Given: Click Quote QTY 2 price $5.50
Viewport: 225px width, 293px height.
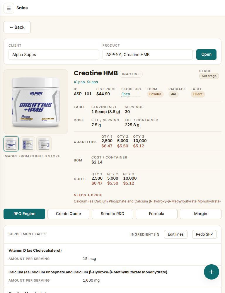Looking at the screenshot, I should tap(112, 183).
